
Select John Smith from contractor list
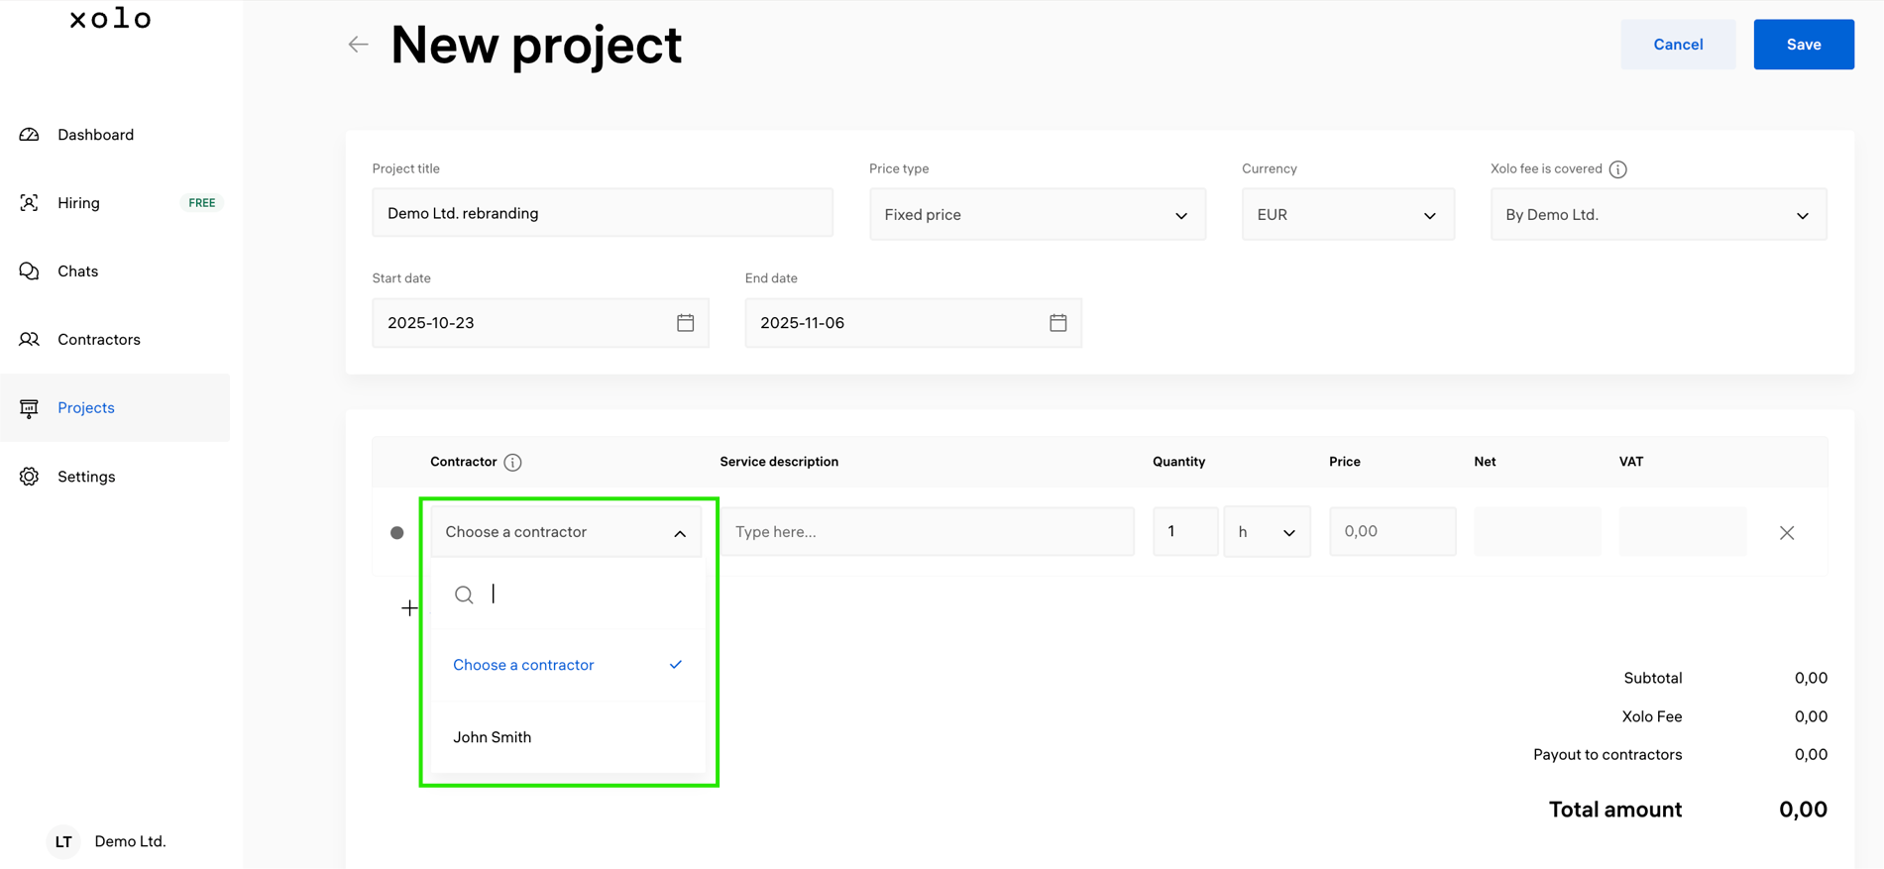click(493, 737)
